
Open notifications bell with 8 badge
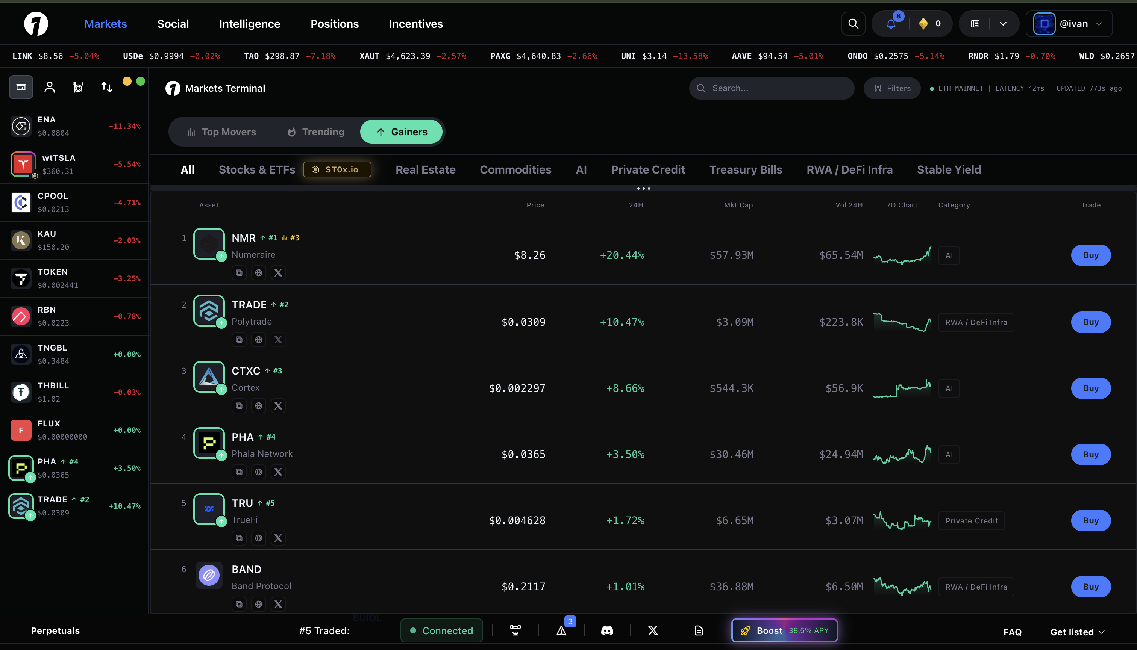(891, 24)
